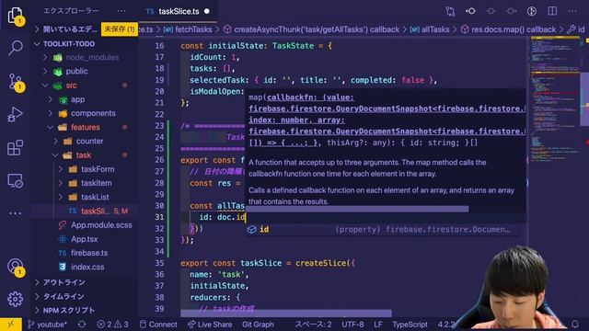
Task: Click the synchronize changes icon in status bar
Action: (x=82, y=325)
